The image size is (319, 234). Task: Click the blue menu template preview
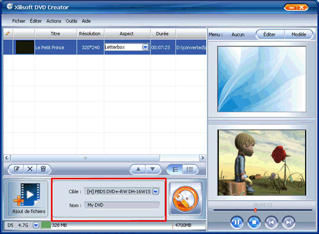click(262, 79)
